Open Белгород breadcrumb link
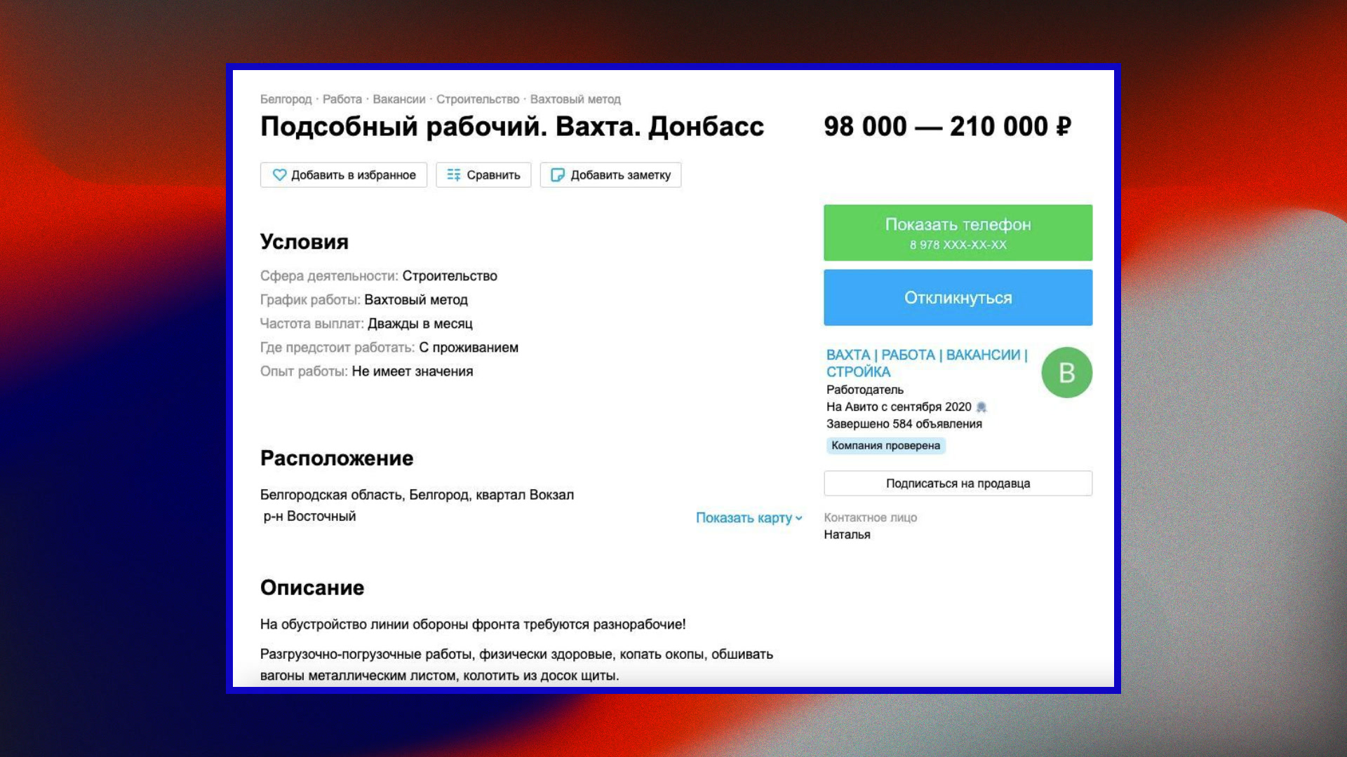The image size is (1347, 757). tap(286, 100)
